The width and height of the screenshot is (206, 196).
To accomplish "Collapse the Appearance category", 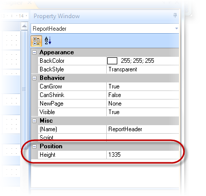I will click(35, 53).
